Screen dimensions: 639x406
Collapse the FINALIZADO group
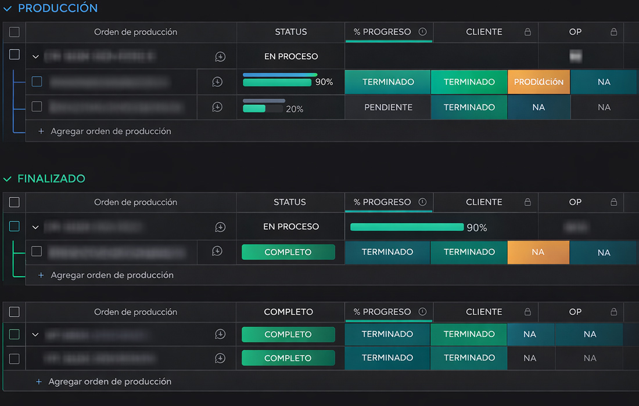click(8, 179)
